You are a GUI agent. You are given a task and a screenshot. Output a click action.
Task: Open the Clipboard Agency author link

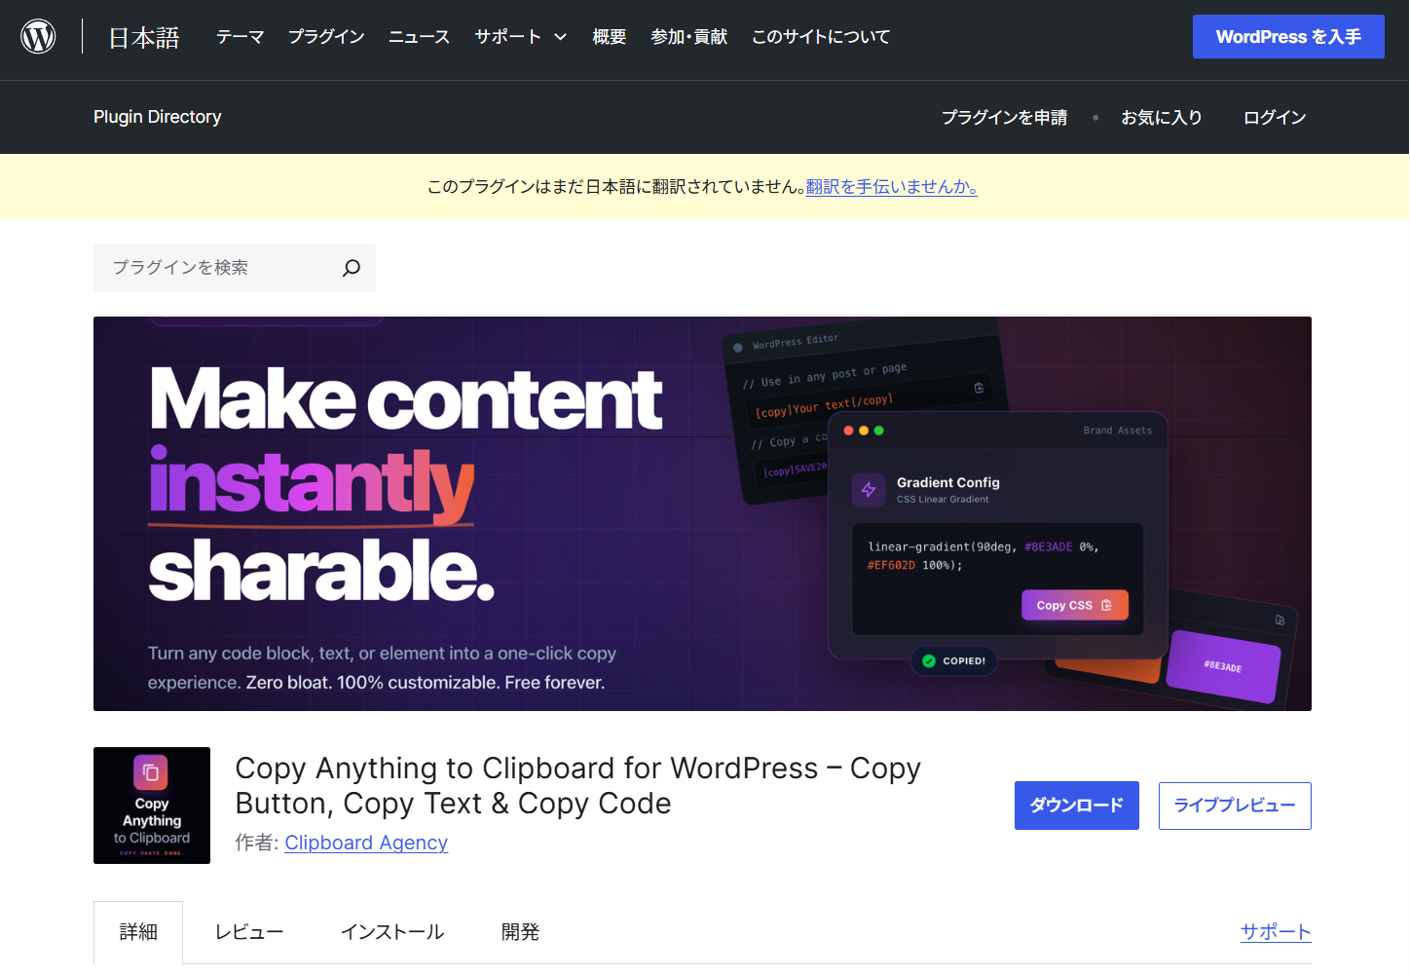[365, 843]
